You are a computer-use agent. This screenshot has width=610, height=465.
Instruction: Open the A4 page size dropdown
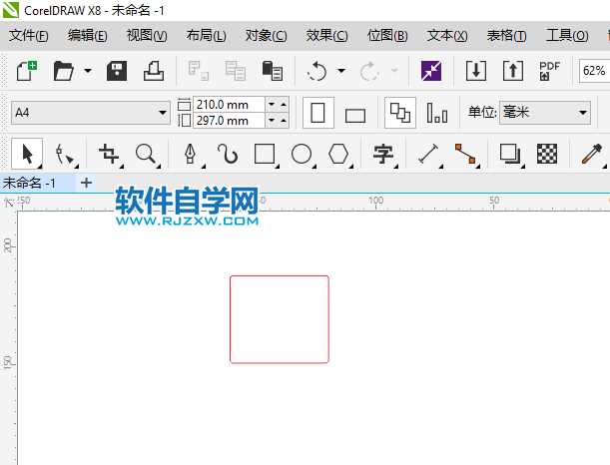(x=90, y=113)
